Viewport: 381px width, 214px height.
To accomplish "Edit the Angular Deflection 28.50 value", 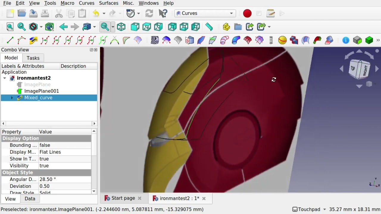I will coord(65,180).
